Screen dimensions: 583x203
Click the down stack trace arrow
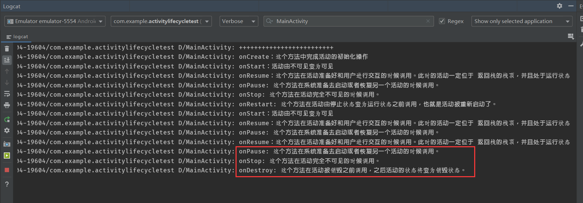7,83
